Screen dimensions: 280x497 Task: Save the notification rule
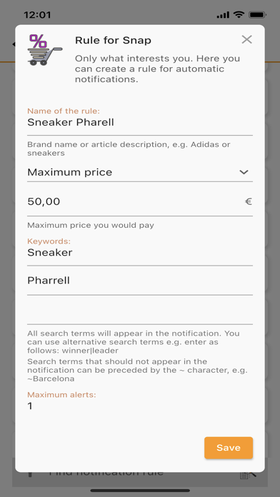pos(229,448)
